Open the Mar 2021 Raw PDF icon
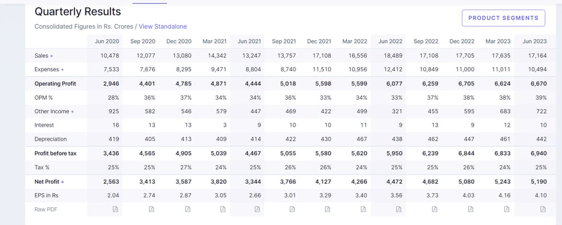This screenshot has width=562, height=225. [223, 209]
